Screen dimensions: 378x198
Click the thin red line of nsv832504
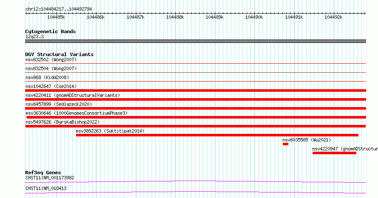pyautogui.click(x=195, y=72)
